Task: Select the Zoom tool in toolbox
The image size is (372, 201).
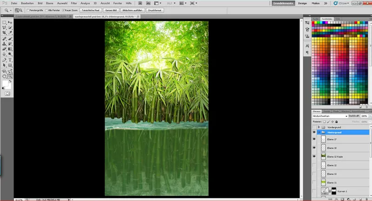Action: [10, 76]
